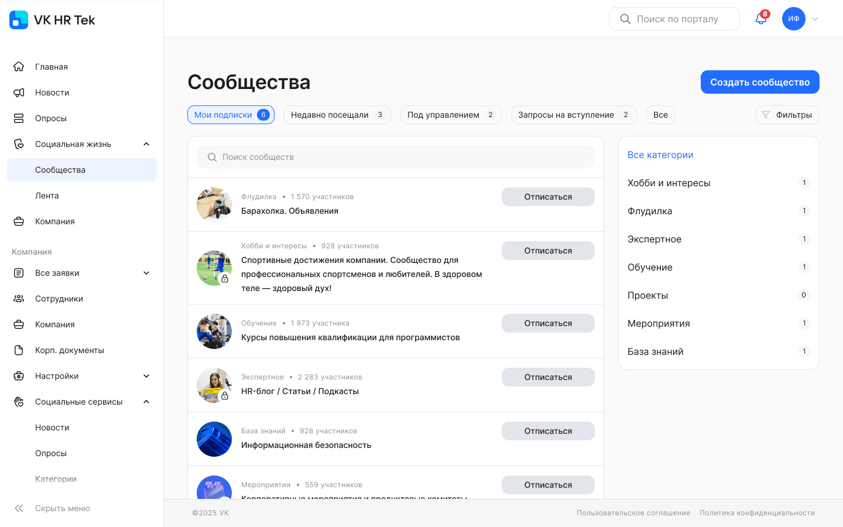The height and width of the screenshot is (527, 843).
Task: Select the home icon for Главная
Action: click(19, 66)
